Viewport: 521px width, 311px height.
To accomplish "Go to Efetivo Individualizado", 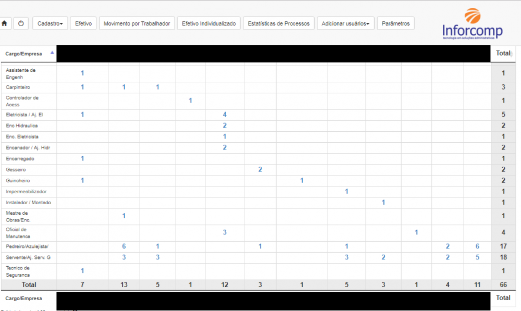I will click(x=208, y=23).
